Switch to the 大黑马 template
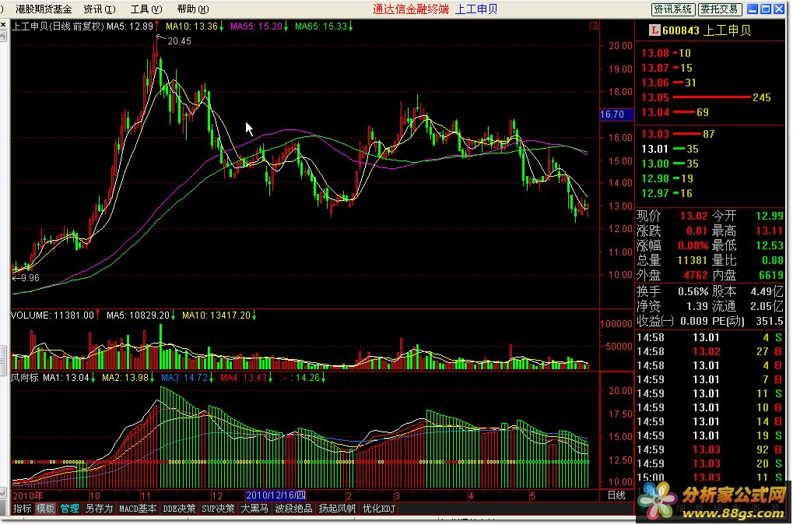 [x=254, y=509]
